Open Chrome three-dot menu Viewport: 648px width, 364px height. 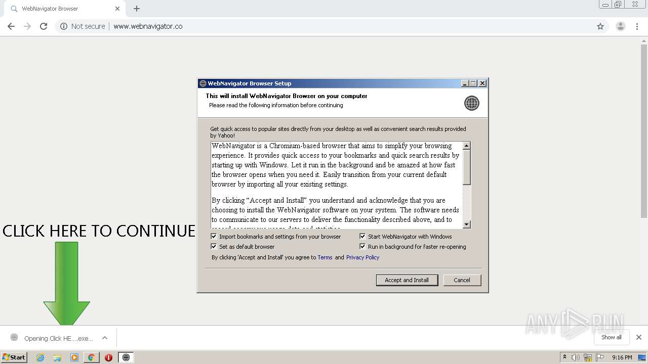[x=637, y=26]
